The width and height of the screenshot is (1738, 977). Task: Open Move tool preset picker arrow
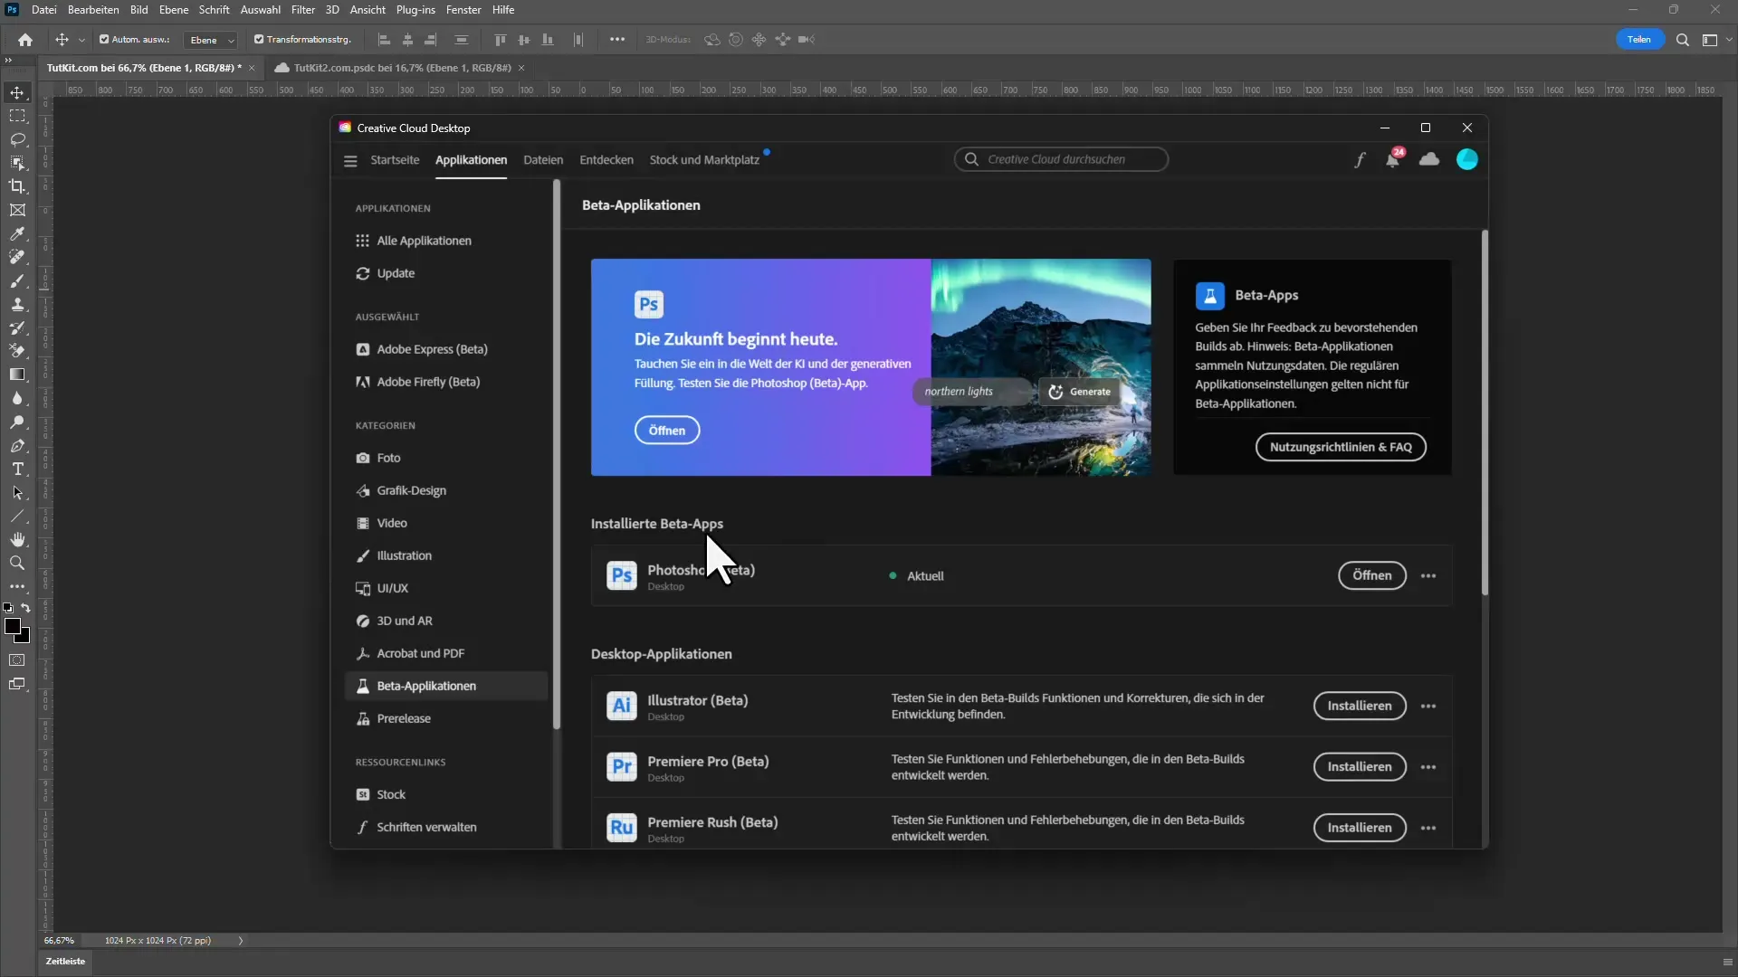pyautogui.click(x=81, y=40)
